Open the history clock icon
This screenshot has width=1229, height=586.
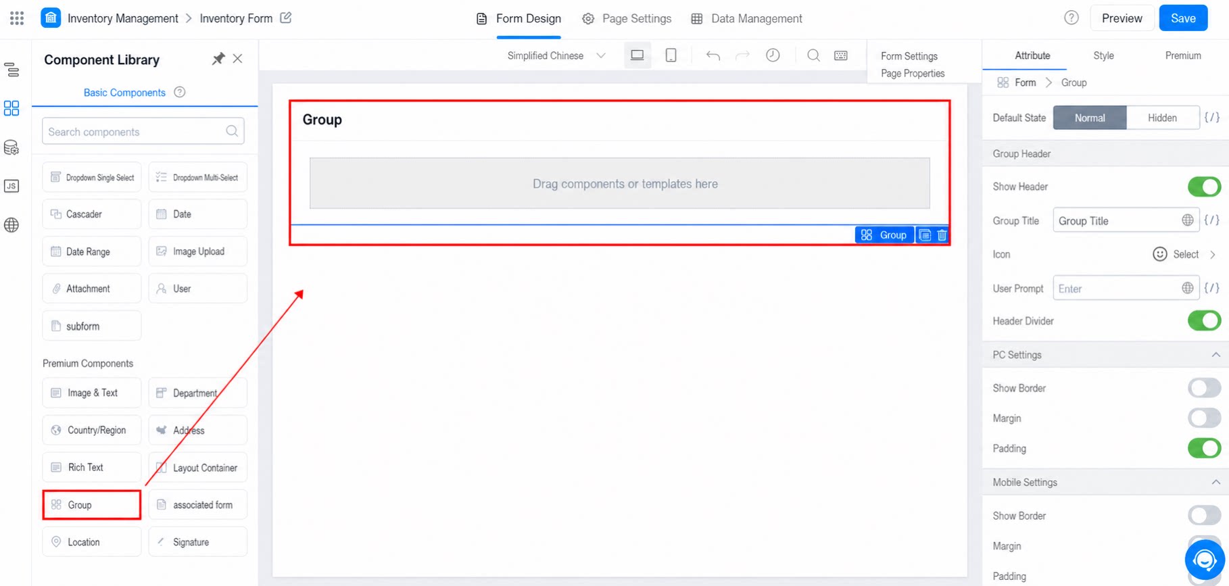point(773,55)
